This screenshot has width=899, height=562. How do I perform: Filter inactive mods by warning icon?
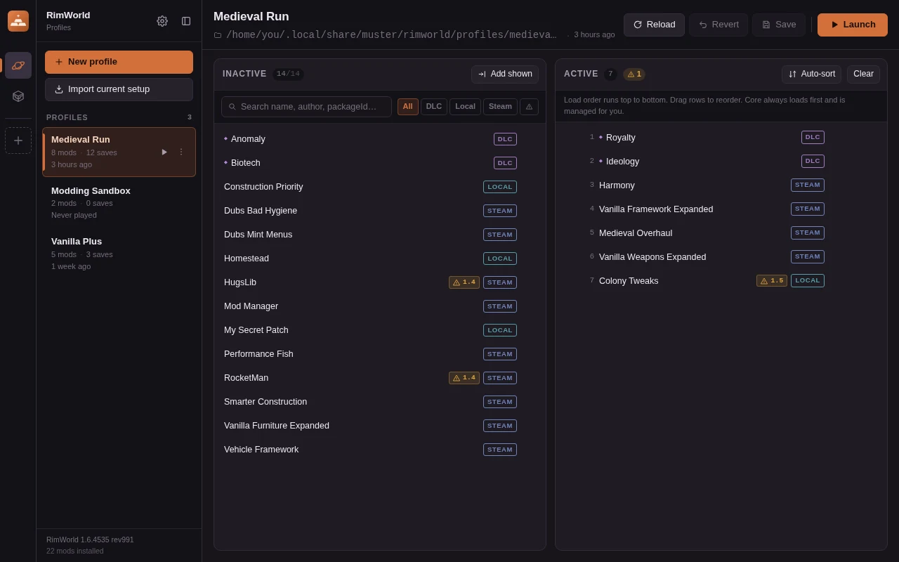[529, 107]
